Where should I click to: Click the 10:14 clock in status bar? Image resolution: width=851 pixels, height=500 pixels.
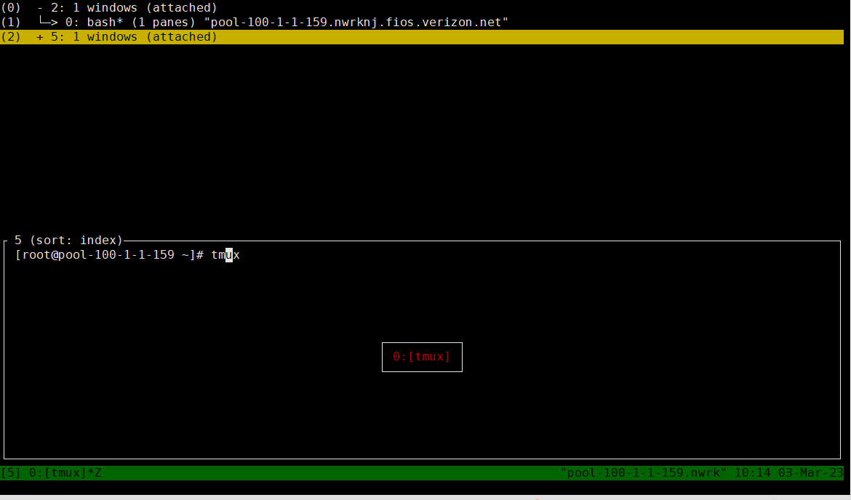pyautogui.click(x=752, y=473)
